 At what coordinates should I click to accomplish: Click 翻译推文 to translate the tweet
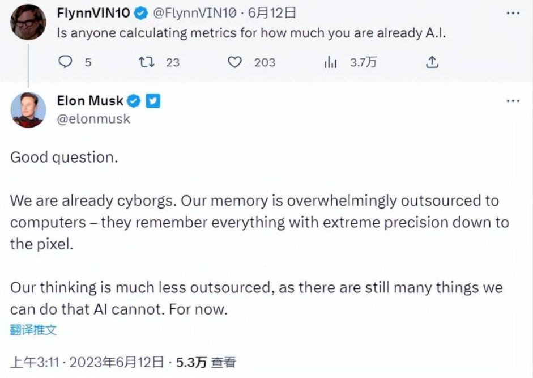(33, 330)
